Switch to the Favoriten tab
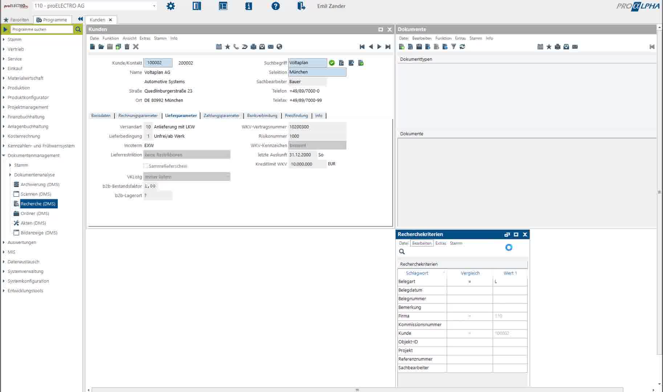This screenshot has height=392, width=663. (16, 20)
